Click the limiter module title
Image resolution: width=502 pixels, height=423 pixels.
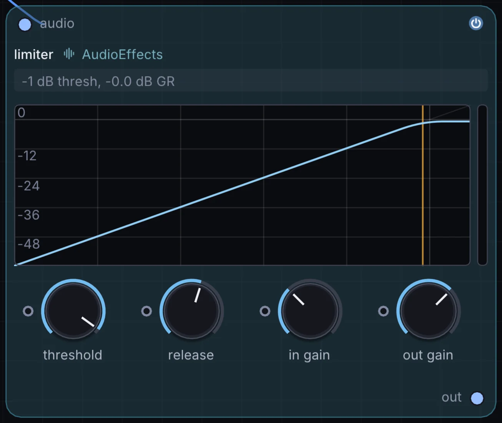click(x=34, y=54)
